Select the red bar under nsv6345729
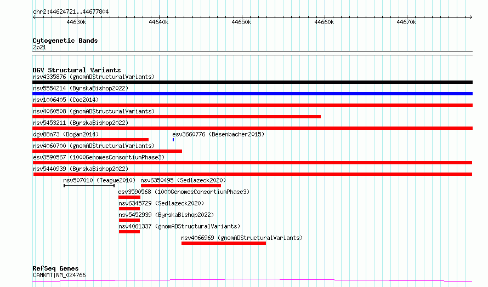Viewport: 488px width, 287px height. pos(129,209)
